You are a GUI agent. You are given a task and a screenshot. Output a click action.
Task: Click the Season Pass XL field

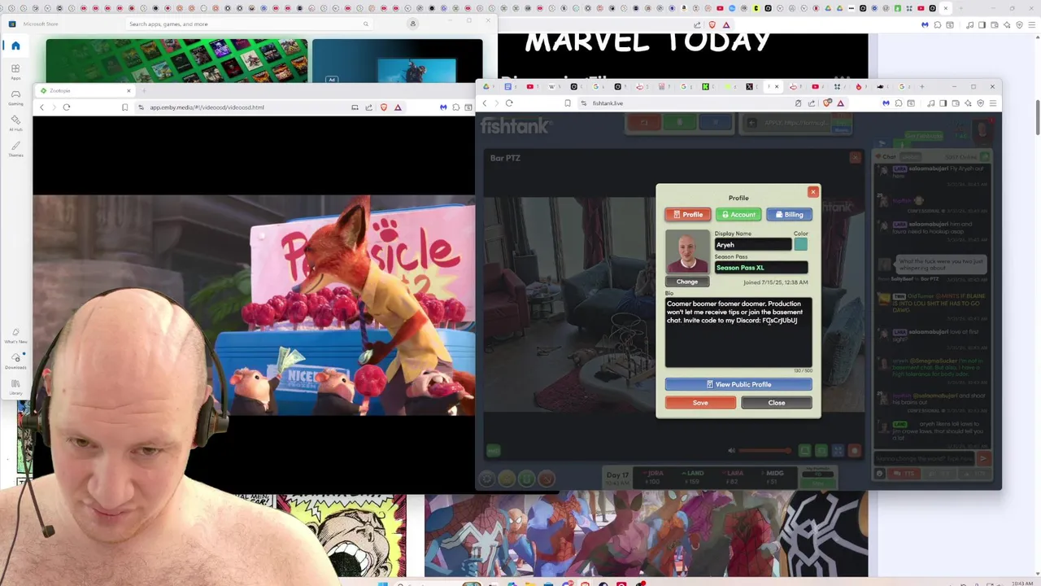click(x=760, y=267)
